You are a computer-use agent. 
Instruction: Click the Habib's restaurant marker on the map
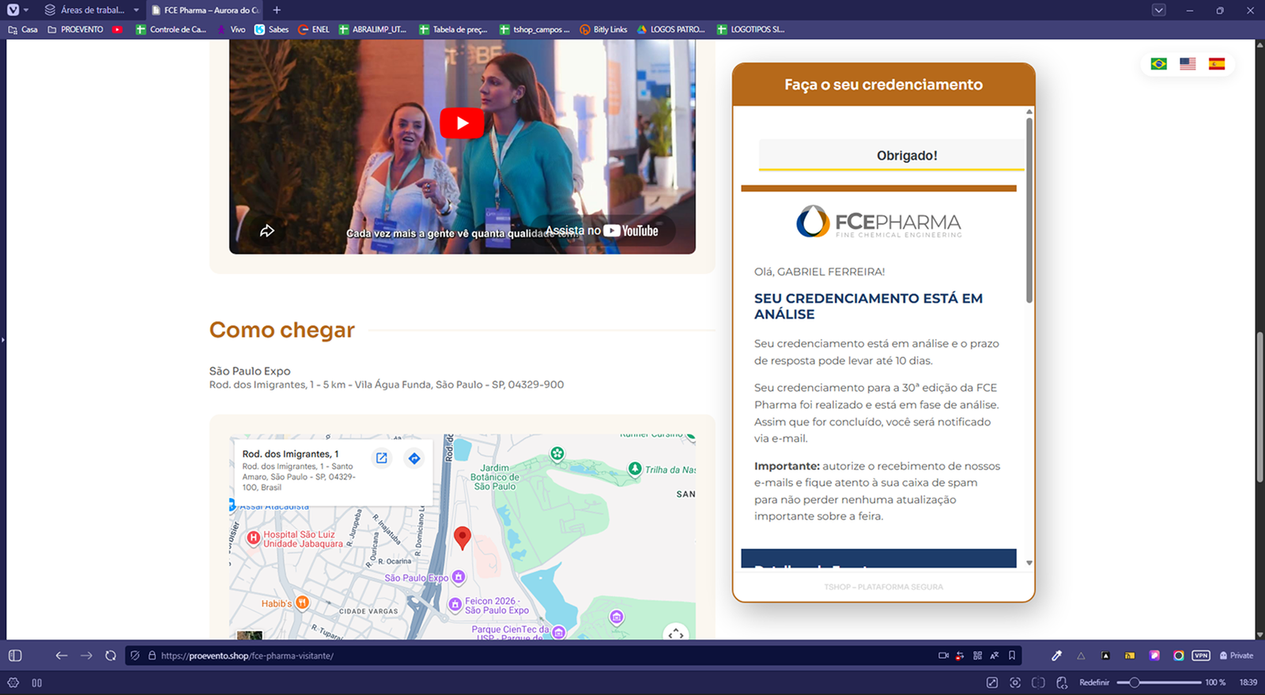point(302,603)
